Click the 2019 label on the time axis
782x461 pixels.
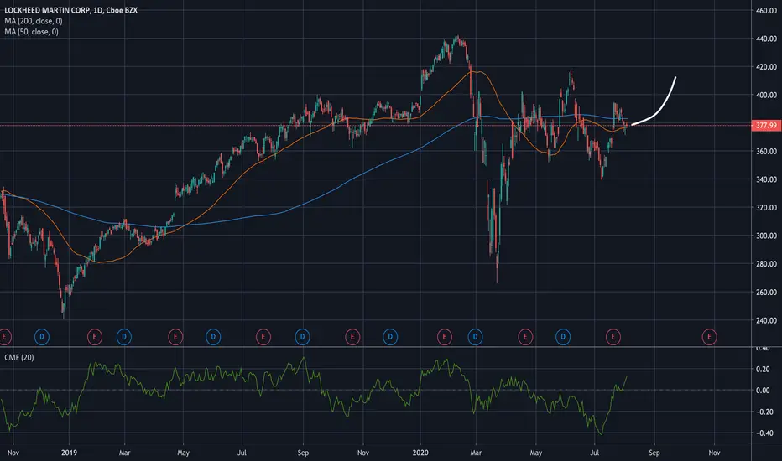[69, 453]
